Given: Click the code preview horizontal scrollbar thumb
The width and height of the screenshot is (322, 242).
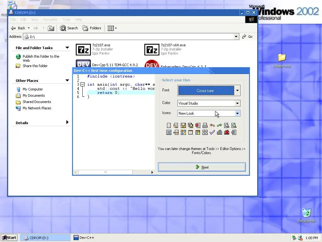Looking at the screenshot, I should [105, 172].
